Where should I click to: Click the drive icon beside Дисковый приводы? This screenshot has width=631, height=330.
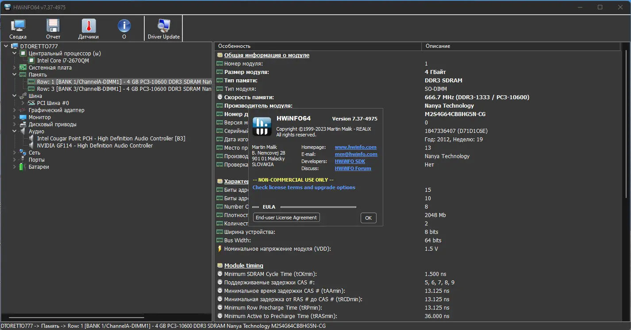click(x=23, y=124)
